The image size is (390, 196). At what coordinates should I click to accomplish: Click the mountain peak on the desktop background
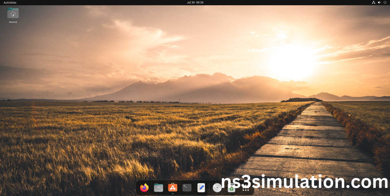pyautogui.click(x=185, y=76)
